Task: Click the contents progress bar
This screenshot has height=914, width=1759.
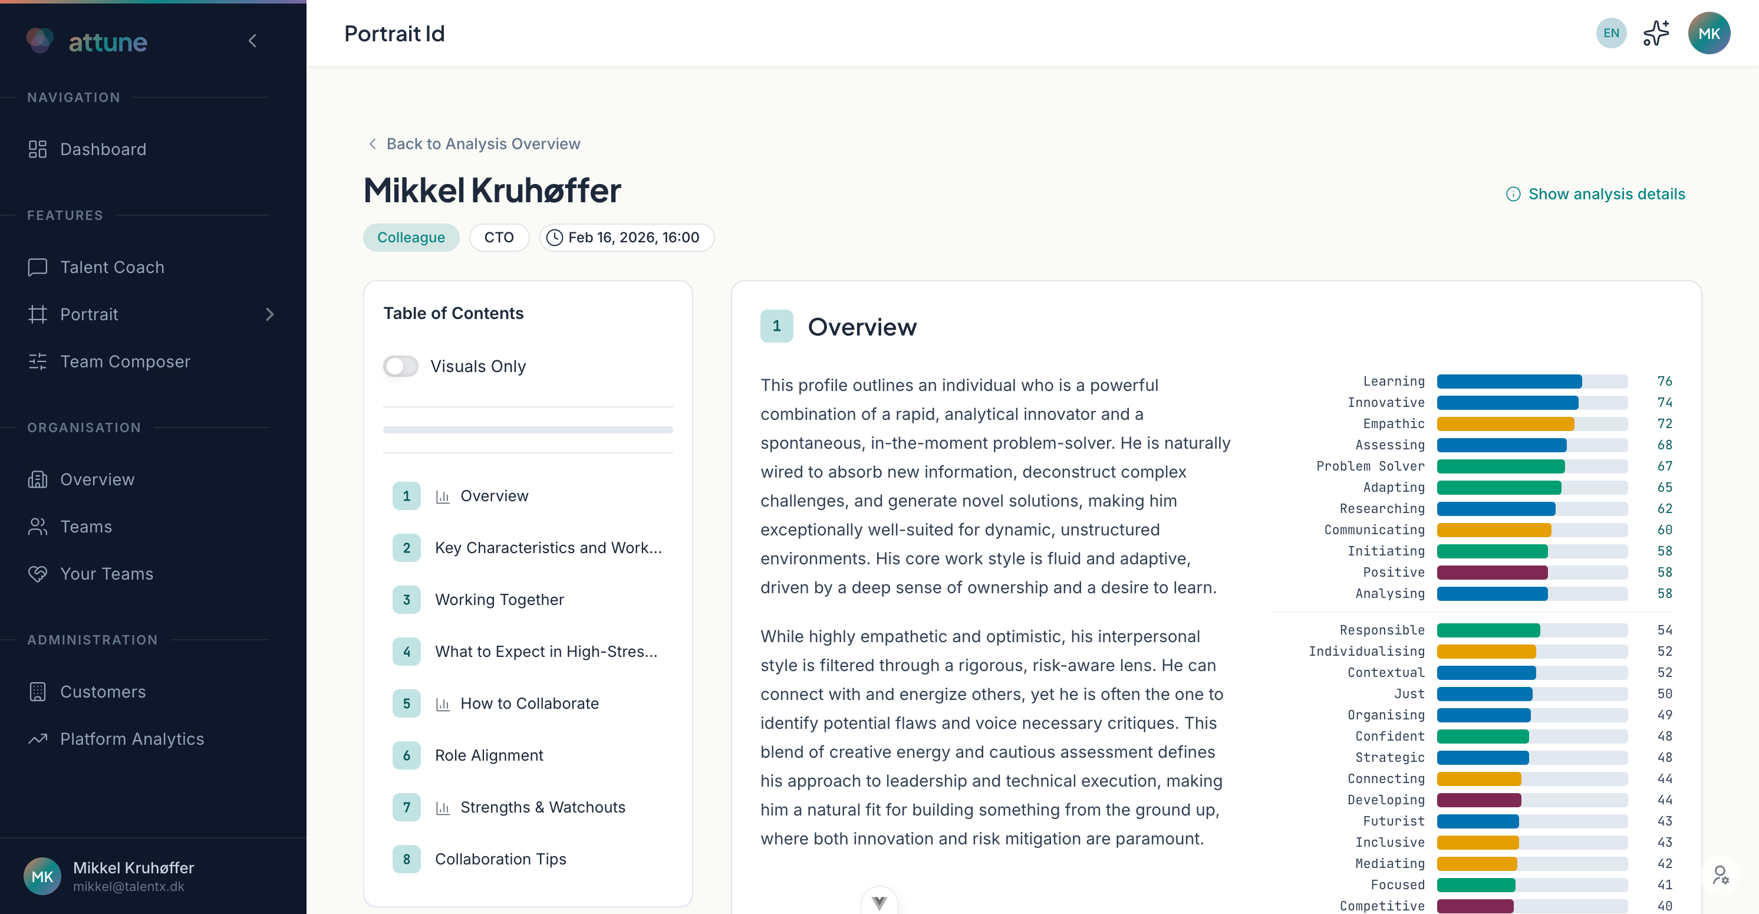Action: [528, 430]
